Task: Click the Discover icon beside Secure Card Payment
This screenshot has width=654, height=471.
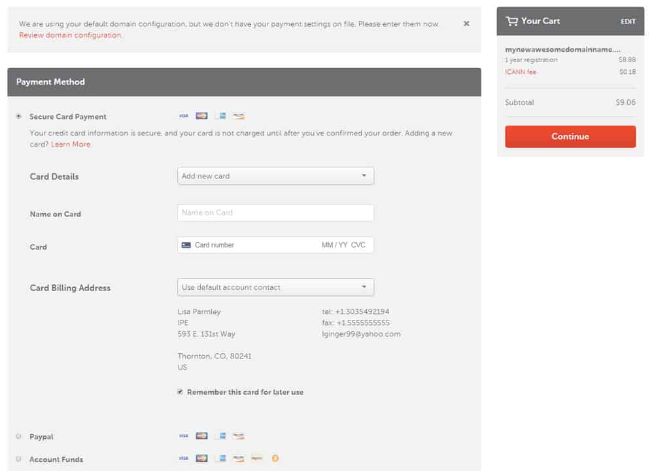Action: coord(239,116)
